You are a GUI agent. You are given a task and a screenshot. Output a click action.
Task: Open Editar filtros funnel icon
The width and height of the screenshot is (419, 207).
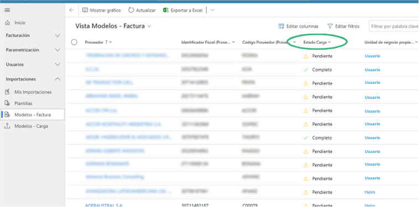(x=330, y=26)
